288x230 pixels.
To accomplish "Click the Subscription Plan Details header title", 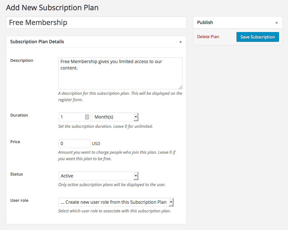I will [37, 42].
